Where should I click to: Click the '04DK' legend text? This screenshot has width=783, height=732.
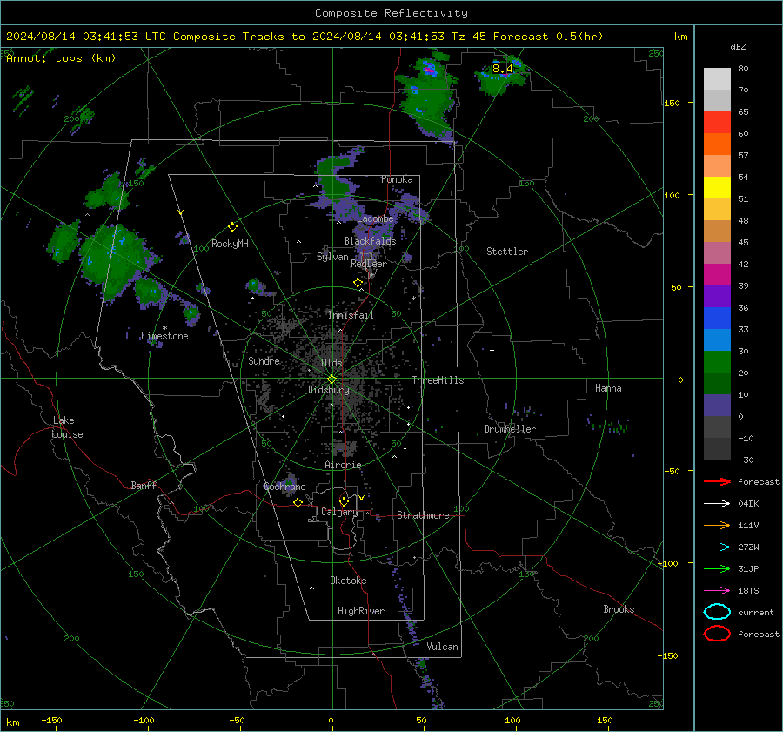click(x=748, y=504)
